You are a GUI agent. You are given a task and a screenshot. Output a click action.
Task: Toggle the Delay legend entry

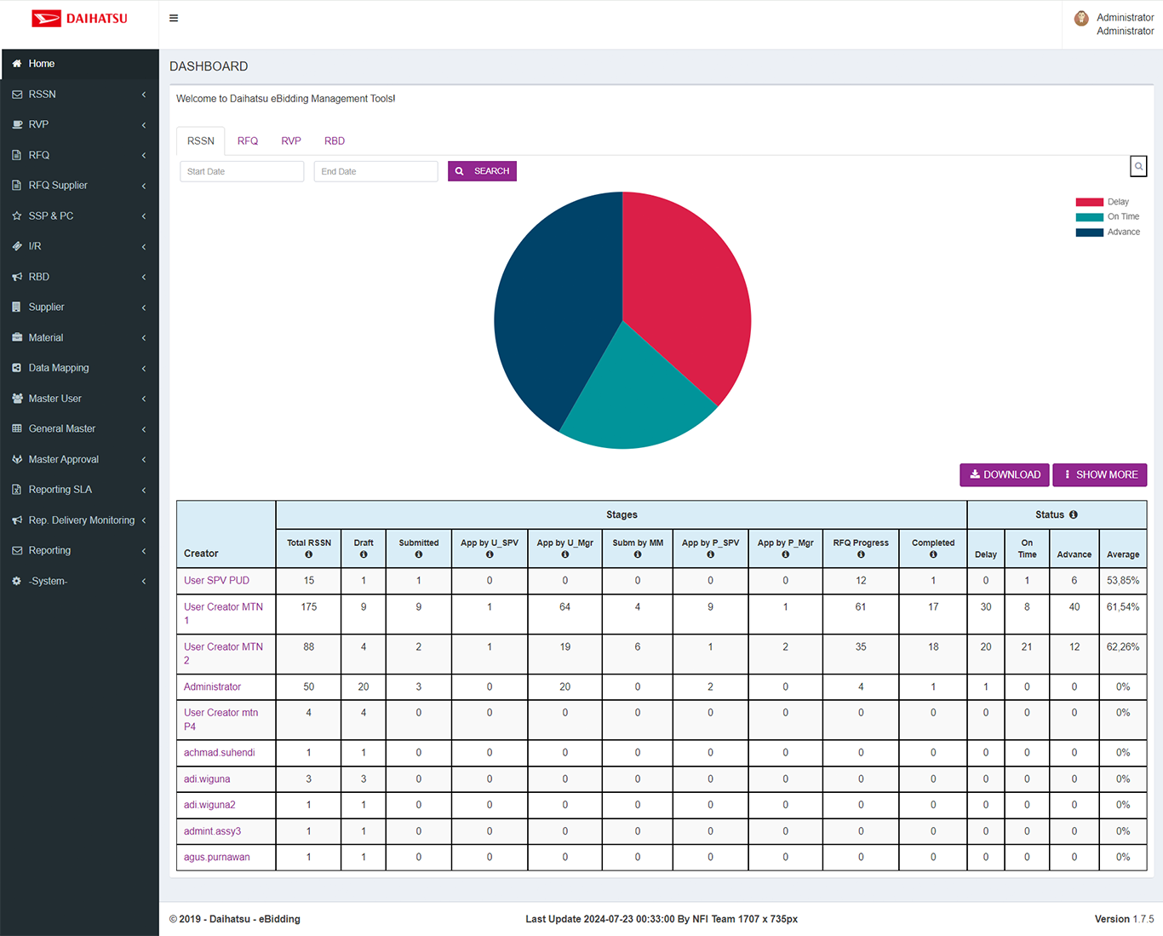(1102, 202)
